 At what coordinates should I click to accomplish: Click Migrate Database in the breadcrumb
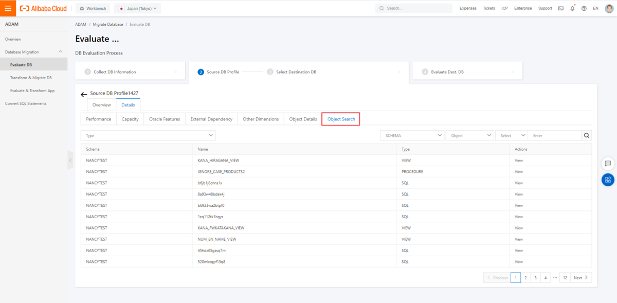107,24
